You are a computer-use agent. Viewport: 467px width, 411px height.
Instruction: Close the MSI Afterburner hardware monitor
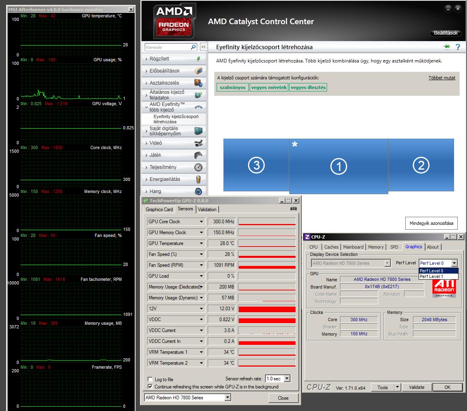click(x=131, y=10)
